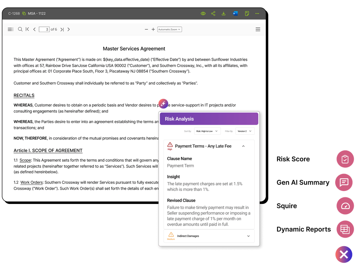
Task: Open the Automatic Zoom dropdown
Action: coord(170,29)
